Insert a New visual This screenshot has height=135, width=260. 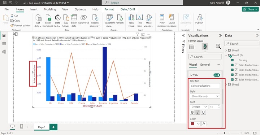click(131, 21)
